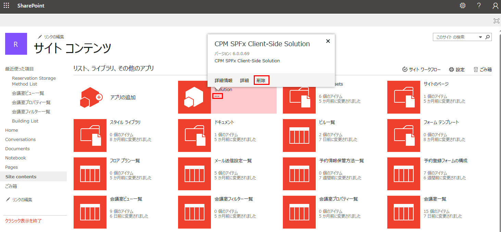The width and height of the screenshot is (501, 232).
Task: Open the ドキュメント title link
Action: tap(224, 122)
